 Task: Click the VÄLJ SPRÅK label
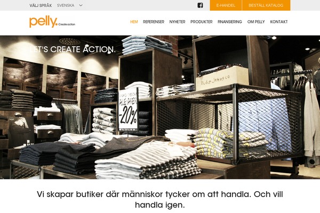click(x=41, y=5)
